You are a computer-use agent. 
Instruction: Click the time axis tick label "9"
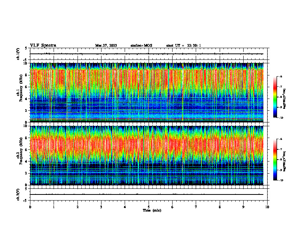click(x=243, y=207)
